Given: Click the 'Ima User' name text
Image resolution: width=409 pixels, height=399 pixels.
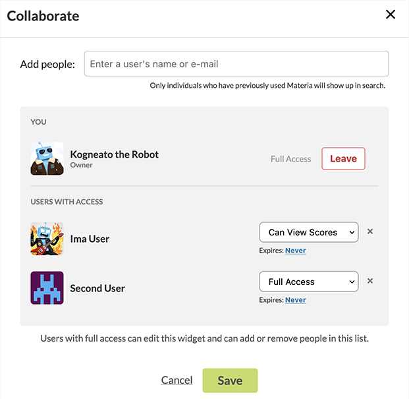Looking at the screenshot, I should coord(90,239).
